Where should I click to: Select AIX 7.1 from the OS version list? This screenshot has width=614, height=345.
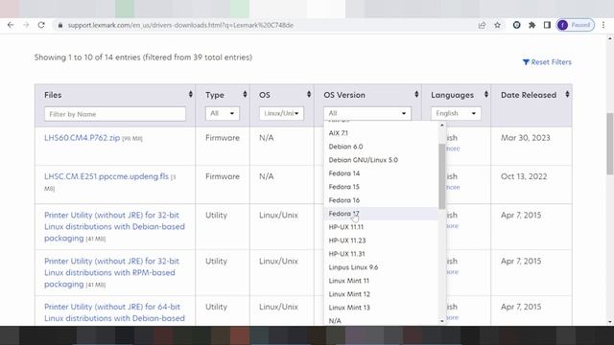[381, 133]
